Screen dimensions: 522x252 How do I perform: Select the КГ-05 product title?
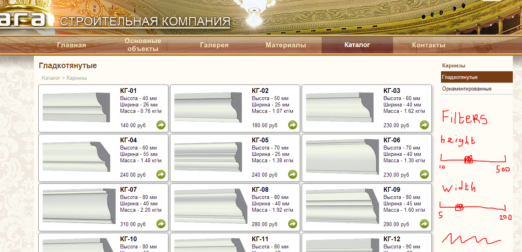click(260, 140)
